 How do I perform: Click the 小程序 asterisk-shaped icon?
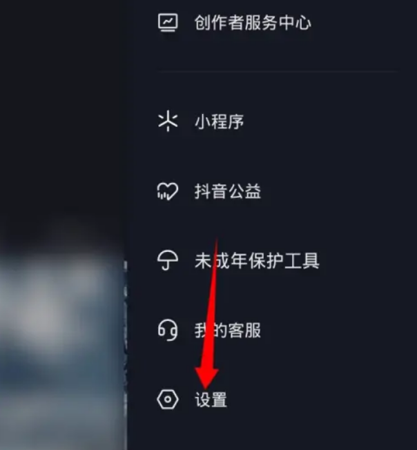pos(168,121)
